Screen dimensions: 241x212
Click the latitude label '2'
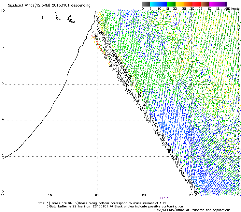tap(3, 156)
